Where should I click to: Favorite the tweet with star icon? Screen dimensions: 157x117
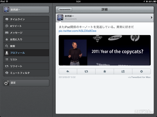(x=105, y=71)
